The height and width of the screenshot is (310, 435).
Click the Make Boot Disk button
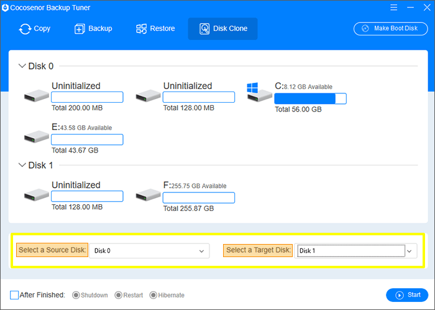click(x=391, y=29)
